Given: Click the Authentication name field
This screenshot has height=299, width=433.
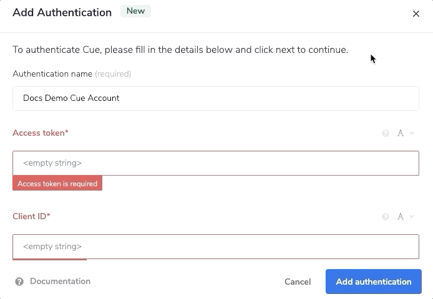Looking at the screenshot, I should click(215, 98).
